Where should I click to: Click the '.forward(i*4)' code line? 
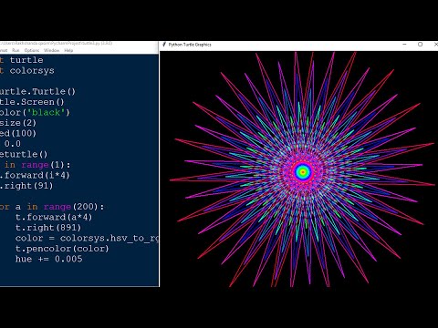tap(35, 175)
